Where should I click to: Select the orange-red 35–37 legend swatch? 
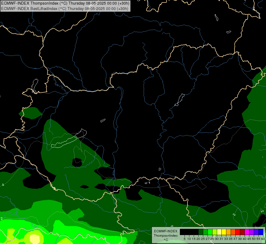tap(233, 232)
